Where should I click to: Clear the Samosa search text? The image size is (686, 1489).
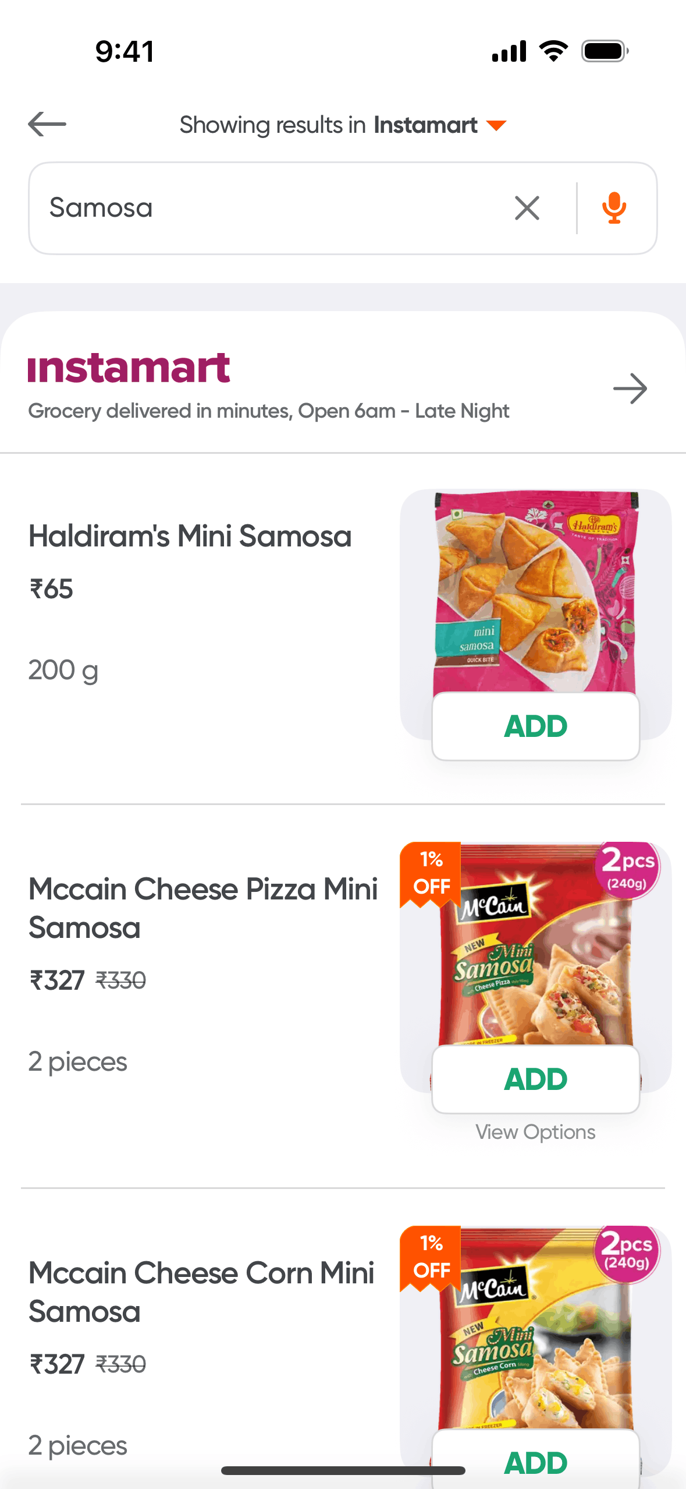point(527,208)
